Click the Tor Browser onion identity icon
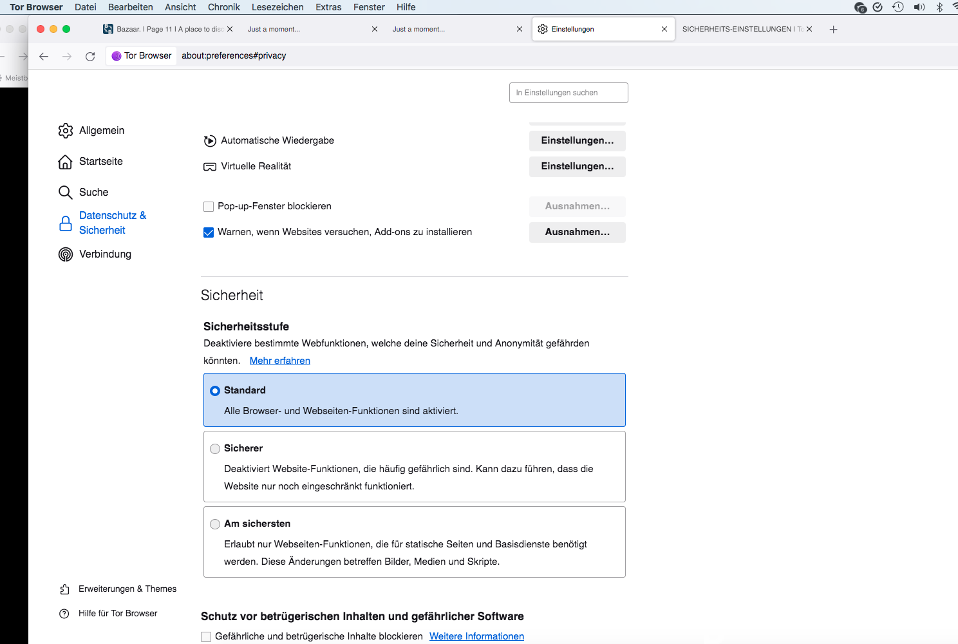Screen dimensions: 958x644 pos(117,56)
